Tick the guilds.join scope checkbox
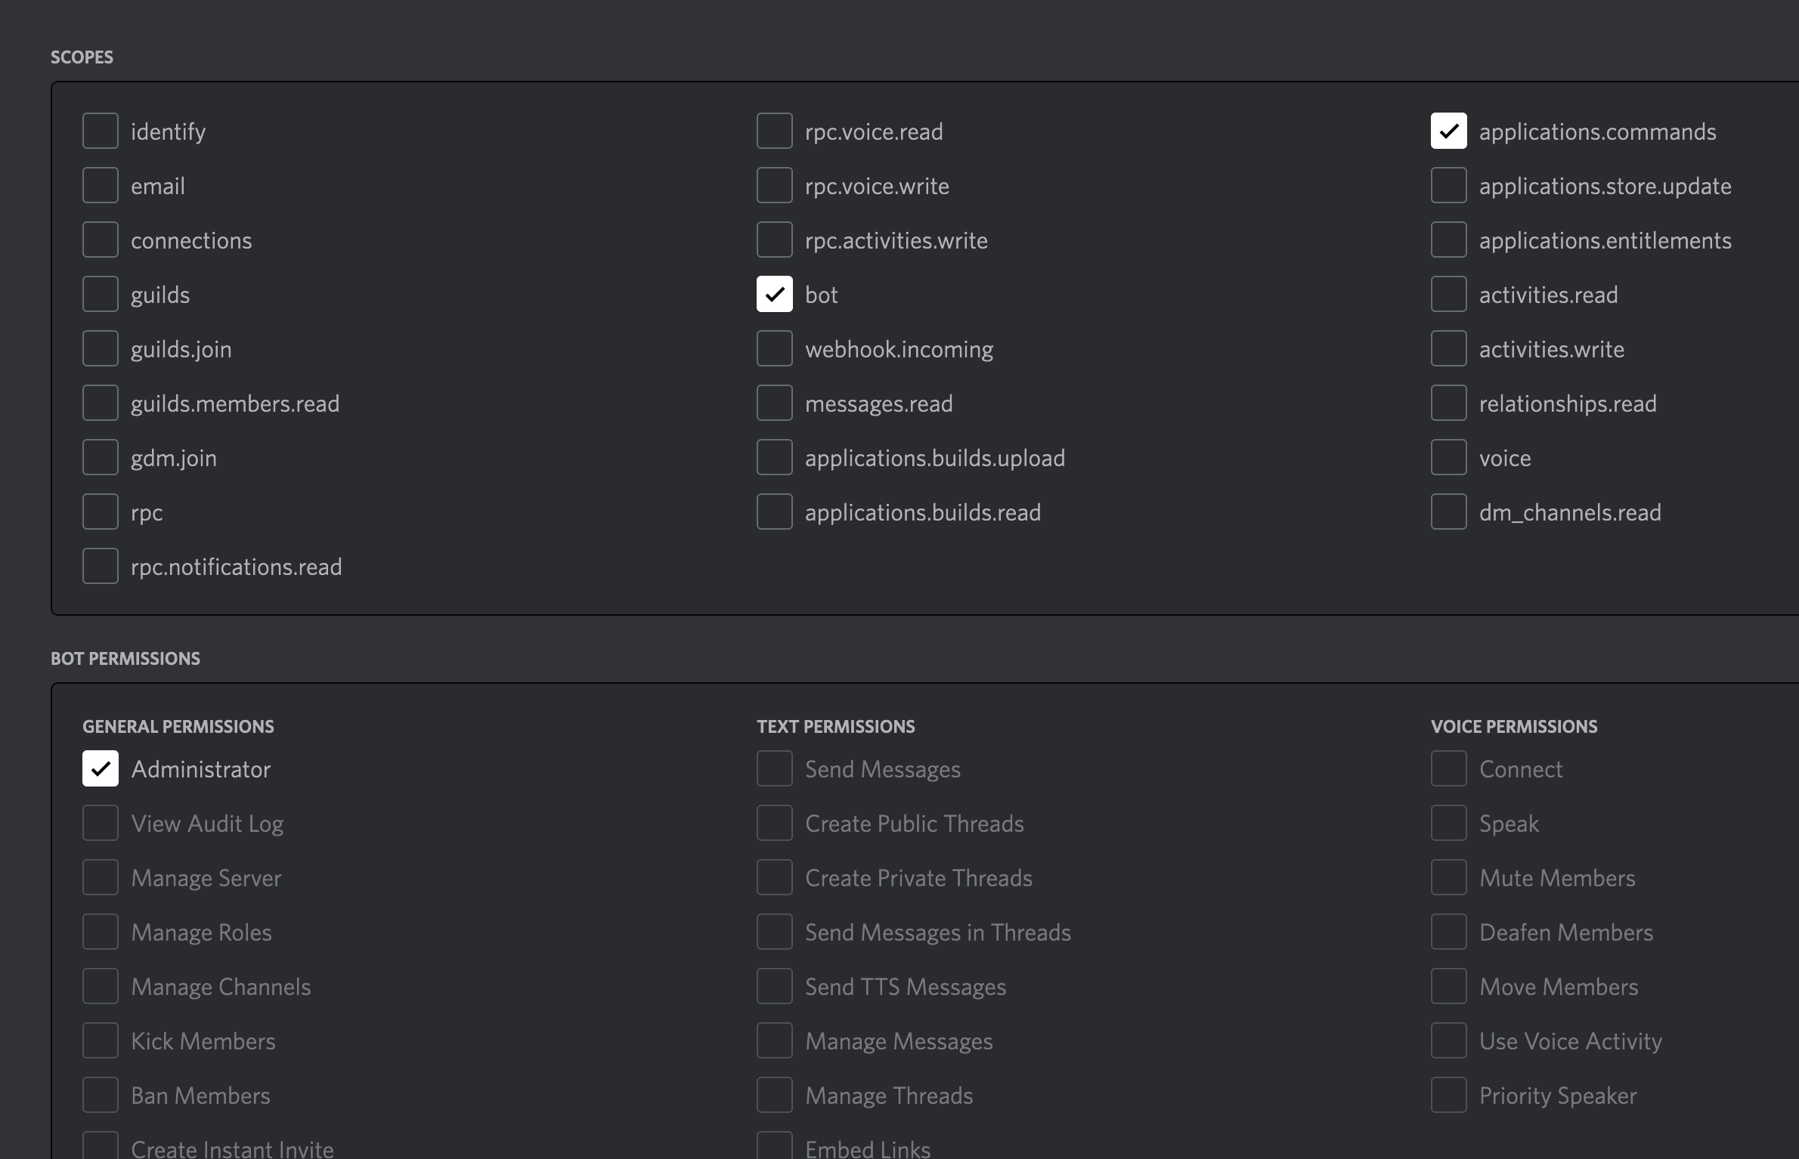This screenshot has height=1159, width=1799. 101,349
